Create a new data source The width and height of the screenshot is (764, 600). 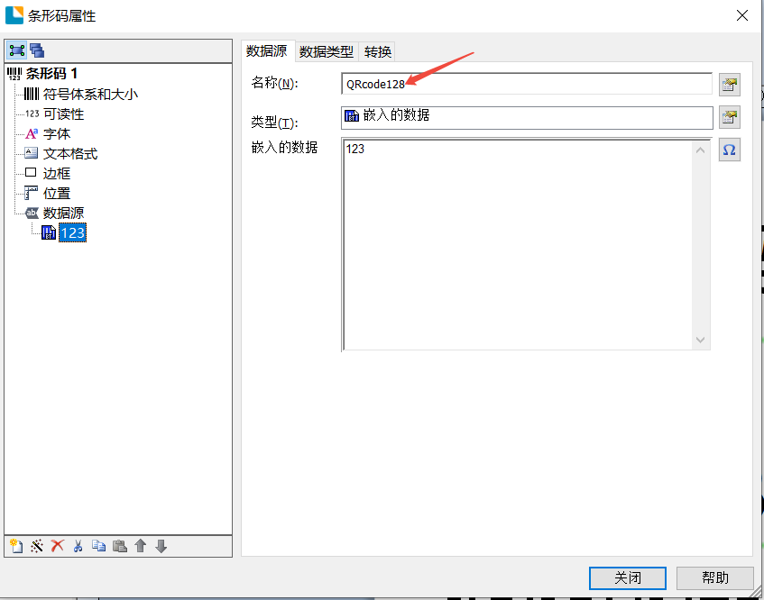(16, 546)
